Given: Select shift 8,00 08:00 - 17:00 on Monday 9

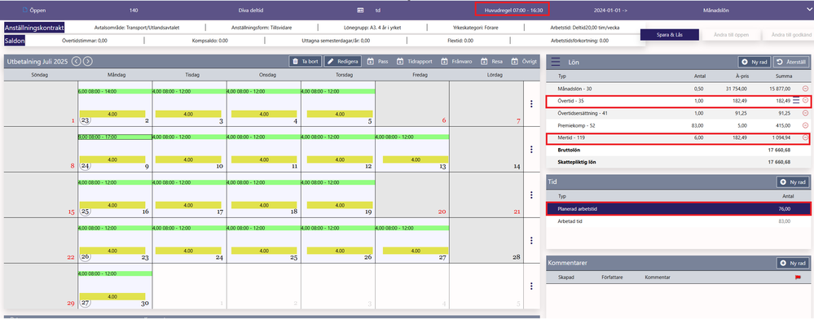Looking at the screenshot, I should [115, 137].
